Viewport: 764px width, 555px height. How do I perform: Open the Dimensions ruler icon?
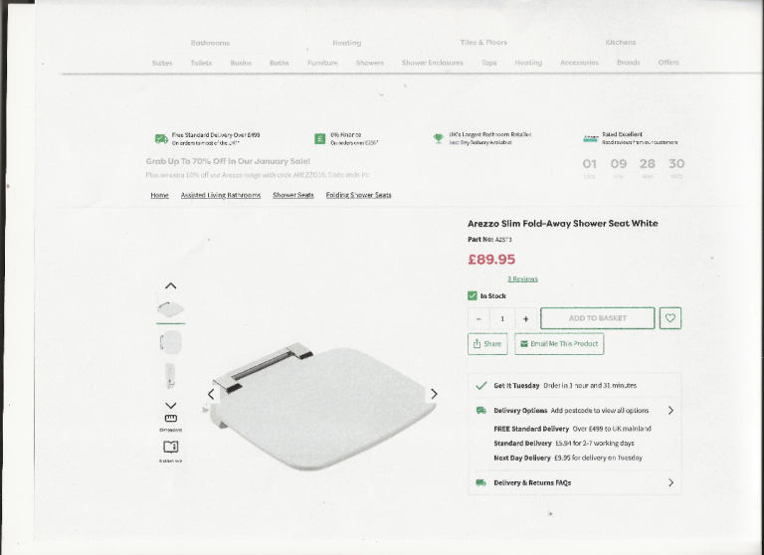tap(170, 418)
